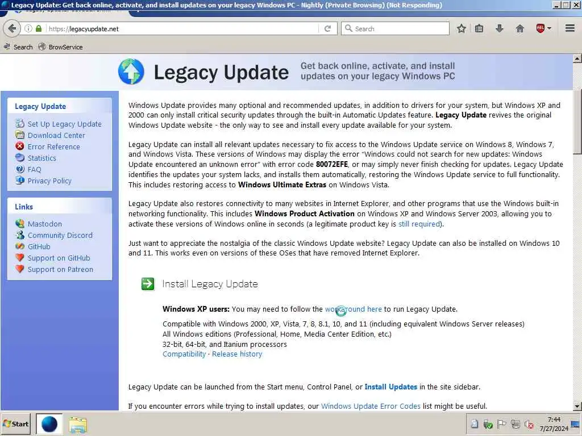Open the Windows Start button
Image resolution: width=582 pixels, height=436 pixels.
pyautogui.click(x=16, y=424)
